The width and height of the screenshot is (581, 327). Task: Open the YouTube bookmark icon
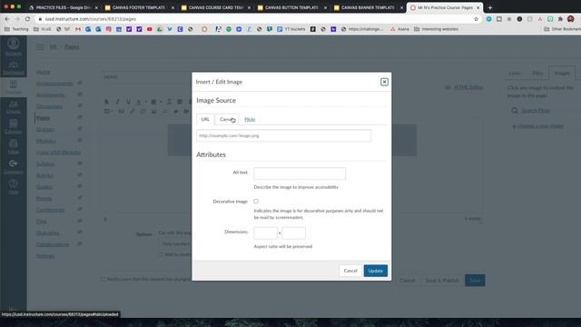149,29
